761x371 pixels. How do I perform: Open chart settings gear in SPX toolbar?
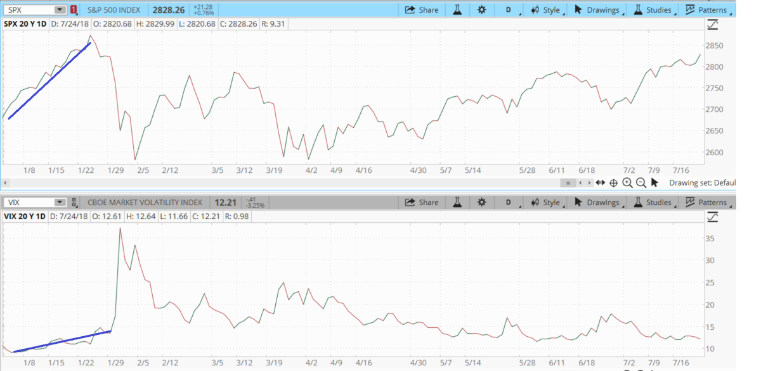pyautogui.click(x=481, y=9)
